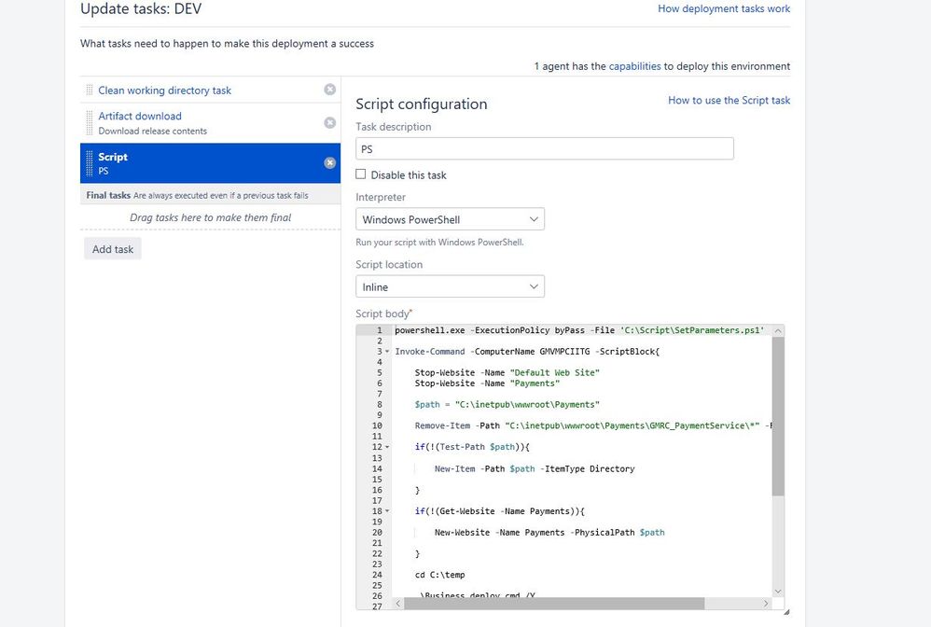Viewport: 931px width, 627px height.
Task: Open the Script location Inline dropdown
Action: click(x=450, y=286)
